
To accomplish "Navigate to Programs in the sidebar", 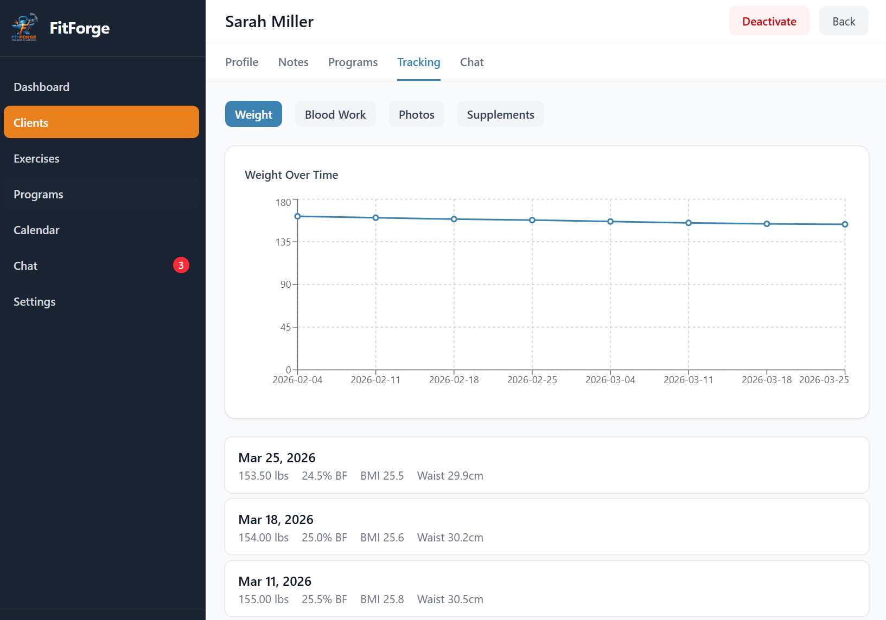I will [39, 195].
